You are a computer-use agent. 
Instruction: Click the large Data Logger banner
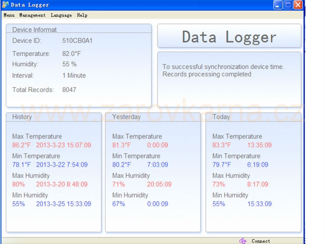tap(229, 36)
